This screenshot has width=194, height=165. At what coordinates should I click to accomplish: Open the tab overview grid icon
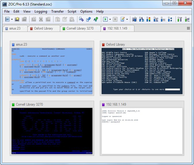pyautogui.click(x=188, y=28)
